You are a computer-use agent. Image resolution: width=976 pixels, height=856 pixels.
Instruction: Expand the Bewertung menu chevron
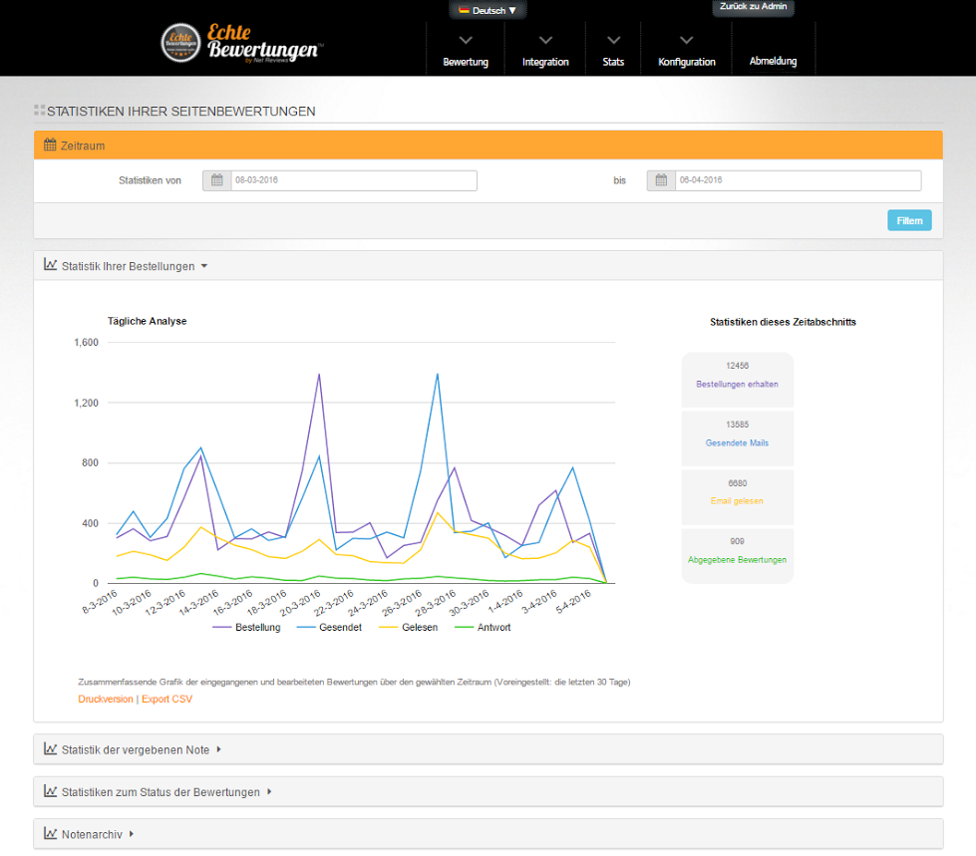pyautogui.click(x=466, y=41)
